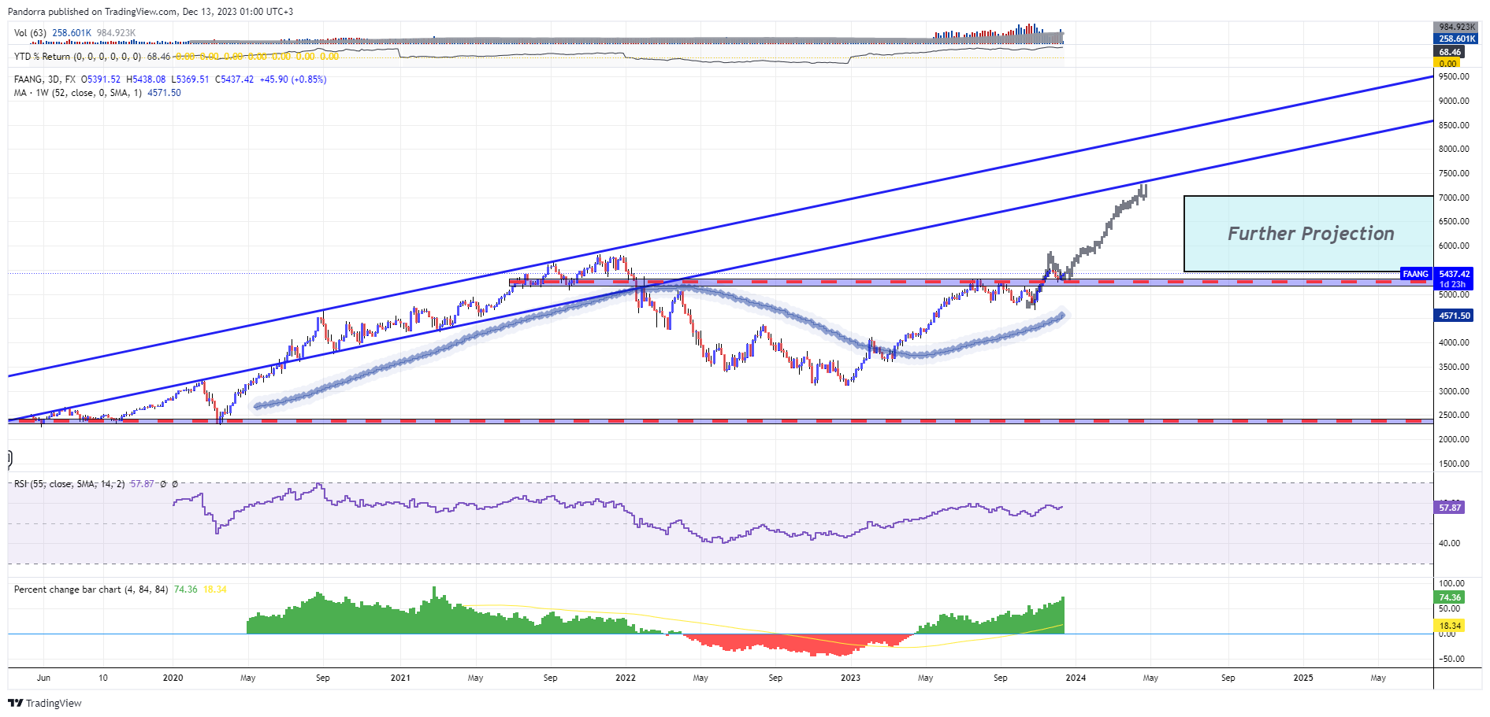Click the 2023 label on the time axis
Image resolution: width=1490 pixels, height=717 pixels.
[851, 678]
